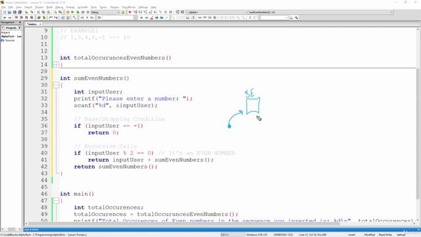Screen dimensions: 421x237
Task: Click the blue Rebuild icon
Action: (83, 12)
